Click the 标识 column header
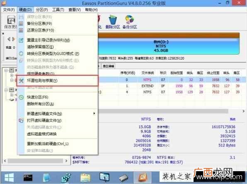 (163, 73)
